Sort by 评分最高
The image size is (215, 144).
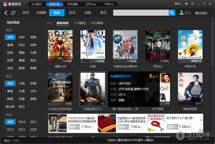coord(97,23)
